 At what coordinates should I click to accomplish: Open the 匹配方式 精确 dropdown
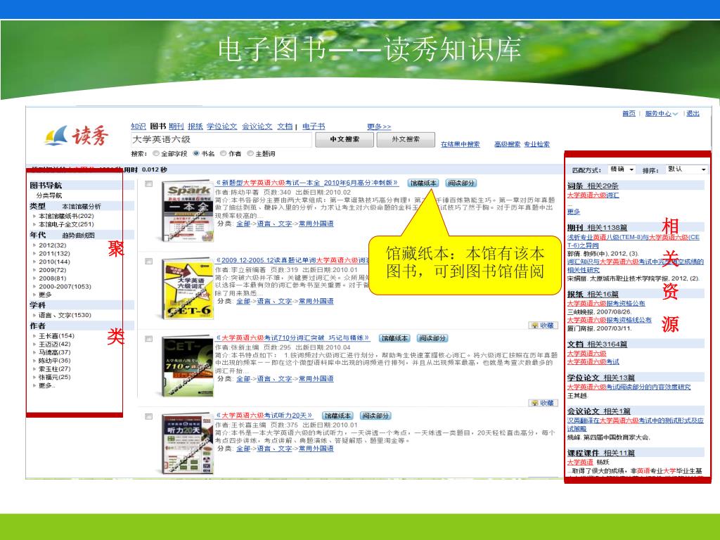tap(622, 169)
